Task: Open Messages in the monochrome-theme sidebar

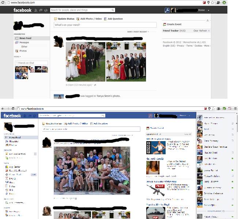Action: point(24,42)
